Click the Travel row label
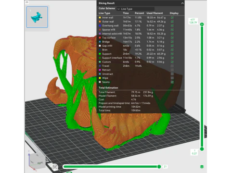This screenshot has width=231, height=173. click(x=106, y=66)
